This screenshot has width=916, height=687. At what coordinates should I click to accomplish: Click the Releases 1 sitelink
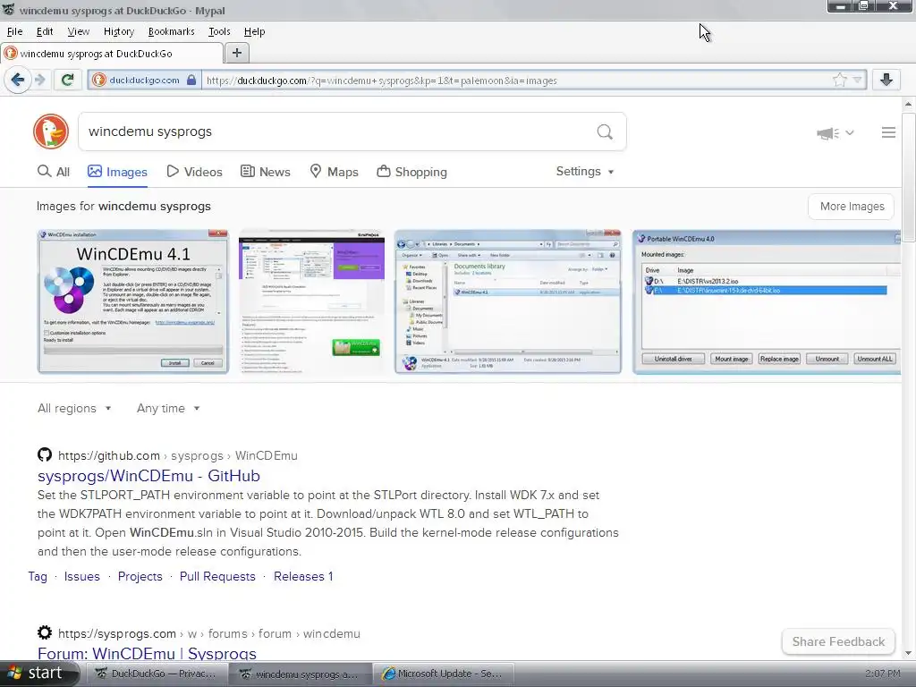pyautogui.click(x=303, y=577)
